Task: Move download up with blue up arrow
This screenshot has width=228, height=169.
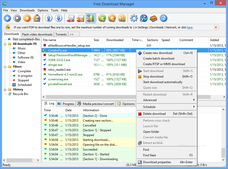Action: point(49,18)
